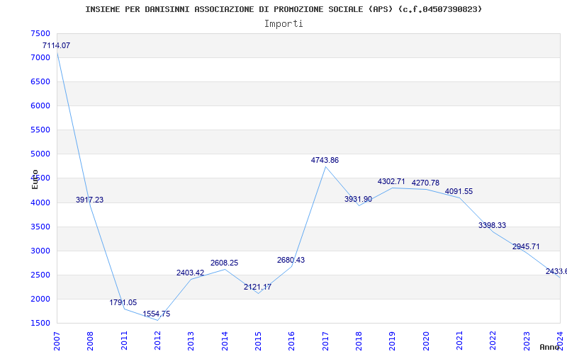Click the chart title with the association name

(283, 9)
